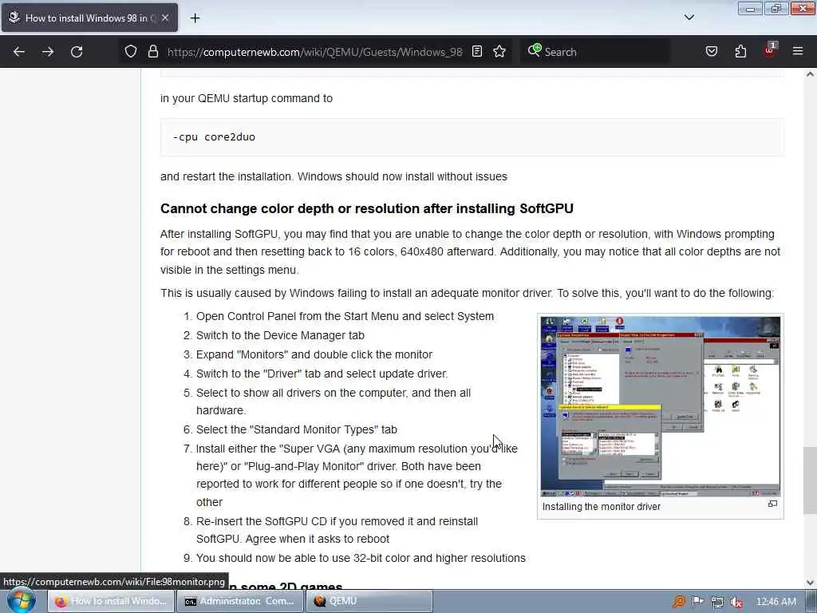Click the vertical scrollbar thumb
The width and height of the screenshot is (817, 613).
click(810, 480)
